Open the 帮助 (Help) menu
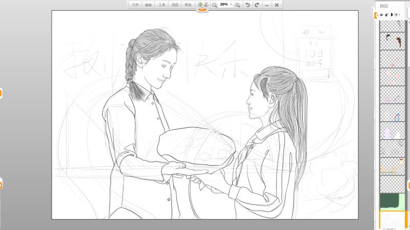 189,5
